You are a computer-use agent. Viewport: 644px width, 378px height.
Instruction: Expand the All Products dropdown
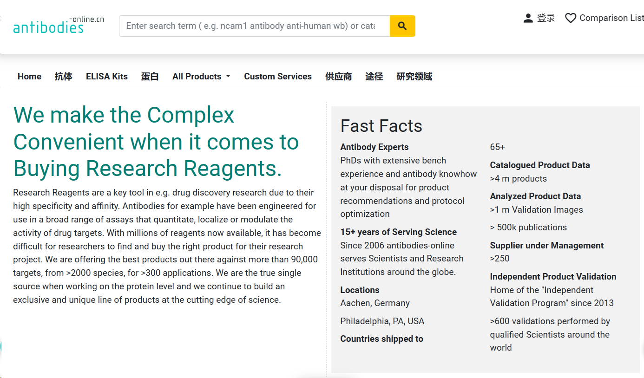(x=201, y=77)
